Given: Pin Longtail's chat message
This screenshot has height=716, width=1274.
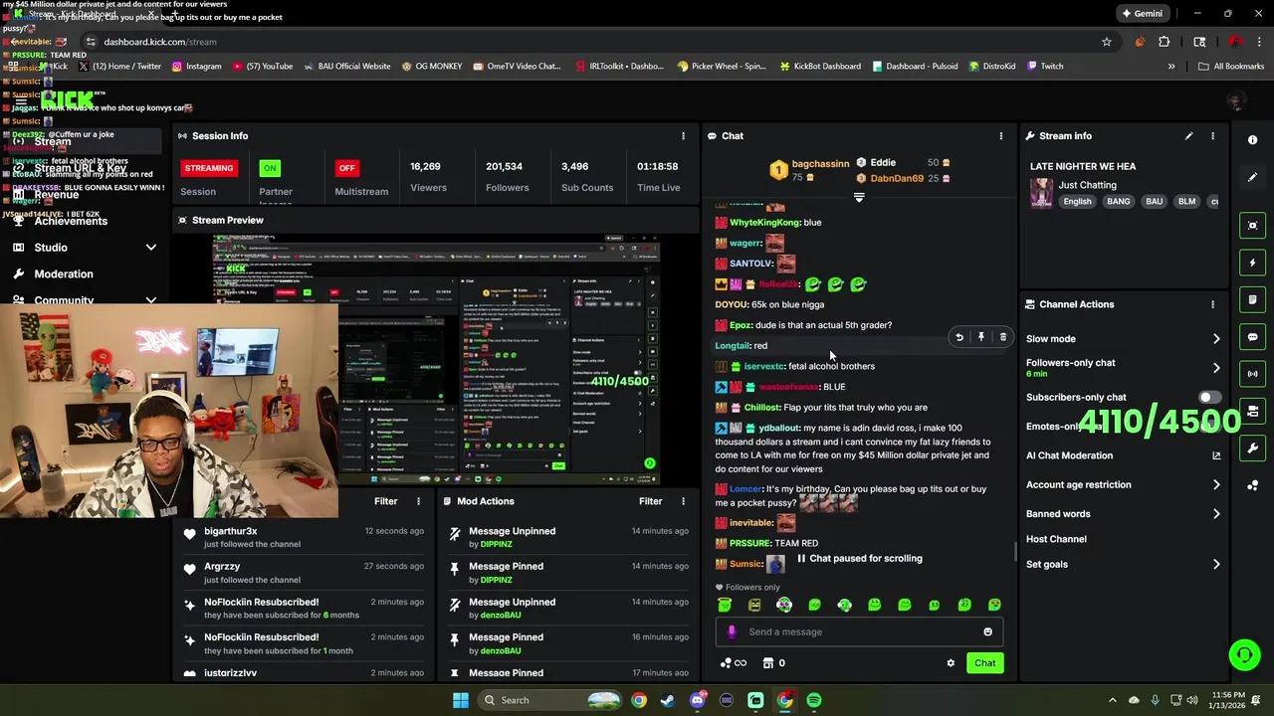Looking at the screenshot, I should tap(981, 337).
